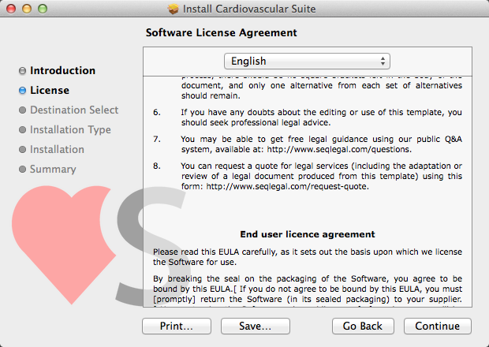Click the Save... button
This screenshot has height=347, width=489.
256,326
